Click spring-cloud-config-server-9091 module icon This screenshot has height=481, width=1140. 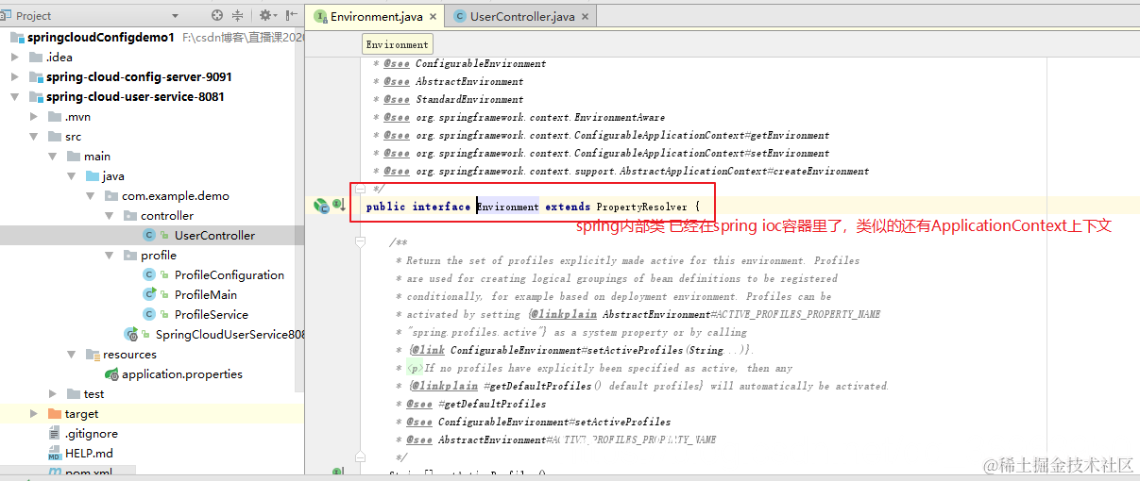(x=36, y=76)
